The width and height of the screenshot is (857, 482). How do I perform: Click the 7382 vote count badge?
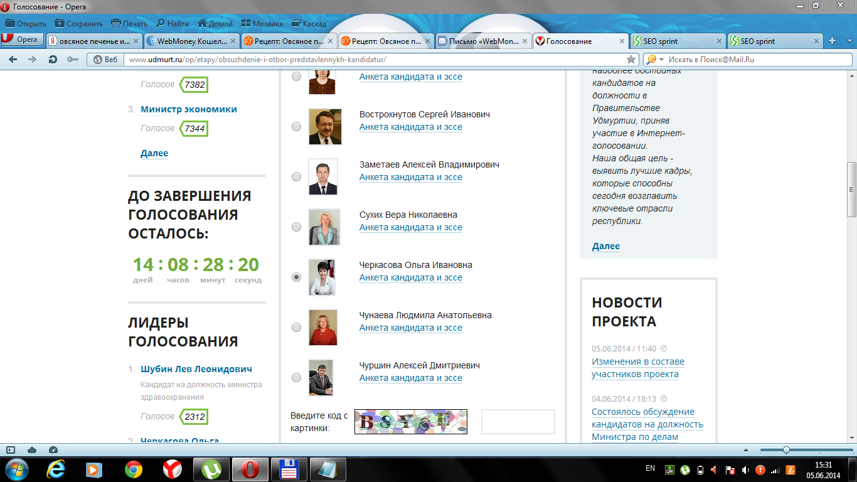(194, 85)
